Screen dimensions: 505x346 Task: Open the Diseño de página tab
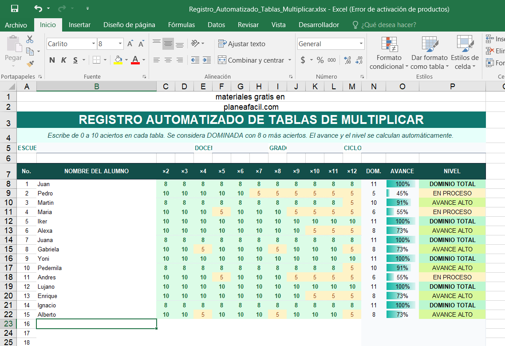[129, 25]
